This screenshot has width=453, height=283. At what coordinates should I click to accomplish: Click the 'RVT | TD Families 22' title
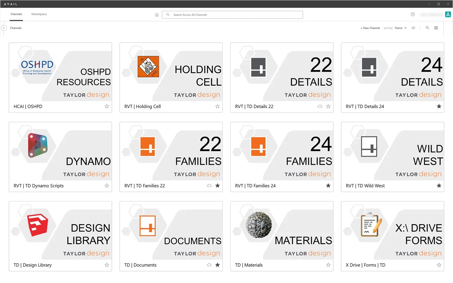pos(145,186)
